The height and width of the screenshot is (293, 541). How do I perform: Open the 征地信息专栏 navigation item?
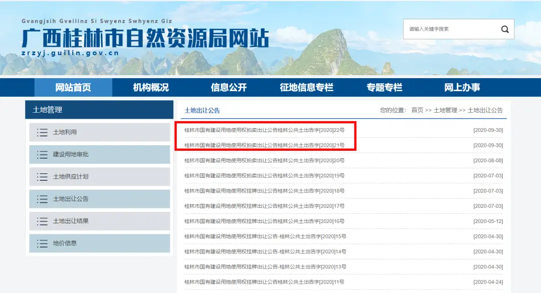tap(307, 87)
